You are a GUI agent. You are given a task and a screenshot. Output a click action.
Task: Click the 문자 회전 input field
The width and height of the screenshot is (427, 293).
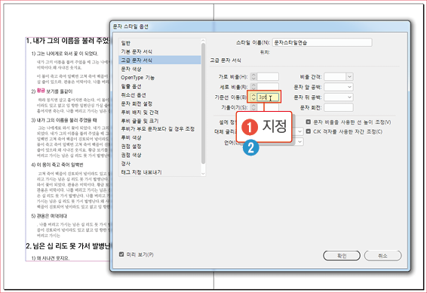coord(339,107)
